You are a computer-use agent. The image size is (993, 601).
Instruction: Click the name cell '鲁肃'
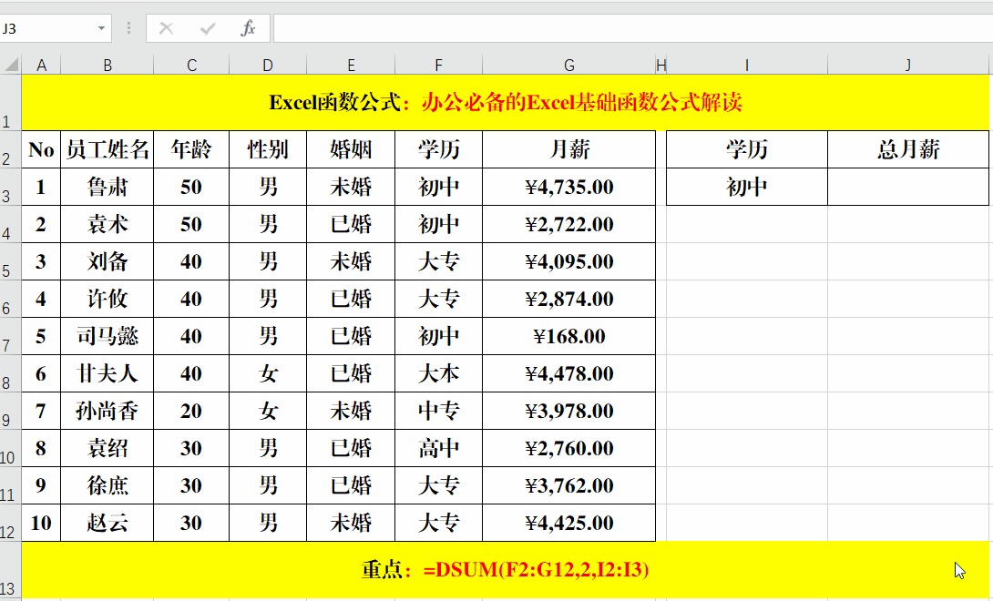(x=107, y=187)
